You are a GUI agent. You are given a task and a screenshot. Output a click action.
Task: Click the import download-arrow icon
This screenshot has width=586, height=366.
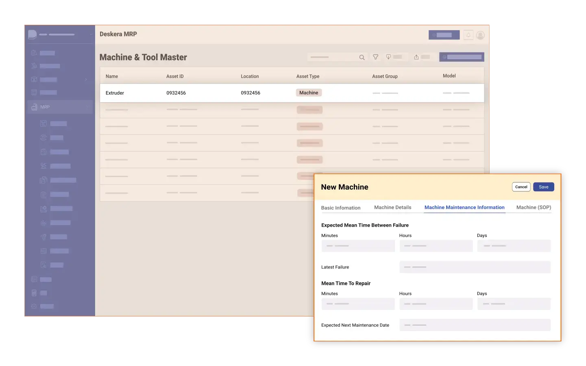click(388, 57)
